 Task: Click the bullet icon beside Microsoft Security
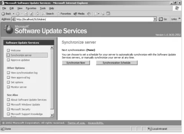8,109
